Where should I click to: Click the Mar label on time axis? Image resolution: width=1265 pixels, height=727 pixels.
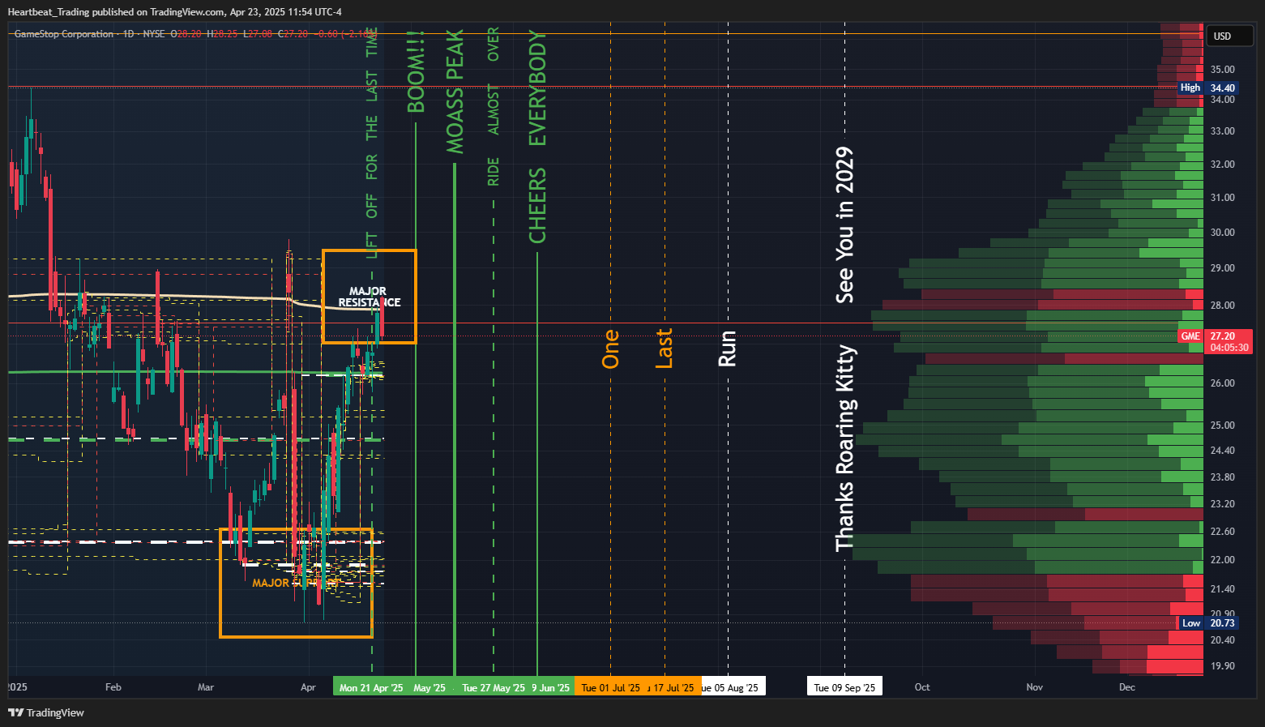[x=206, y=687]
